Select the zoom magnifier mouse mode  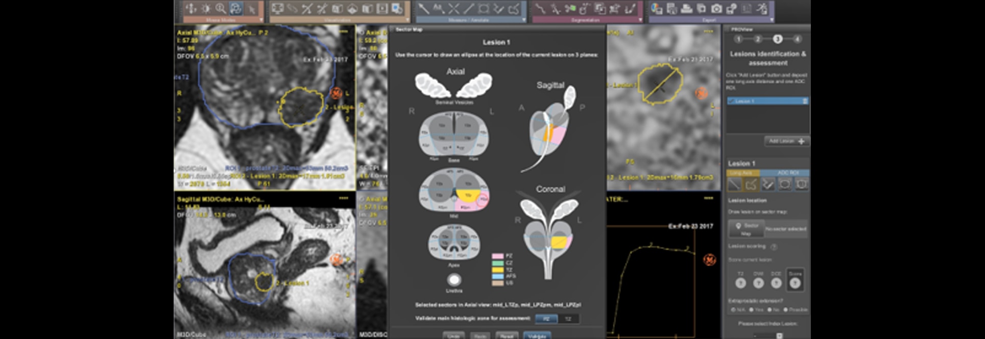[220, 9]
